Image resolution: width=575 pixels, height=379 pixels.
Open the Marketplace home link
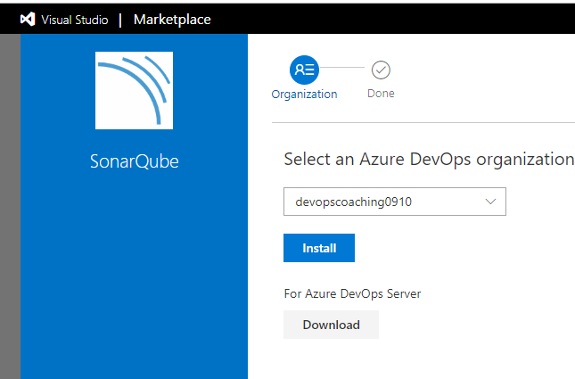[x=172, y=19]
